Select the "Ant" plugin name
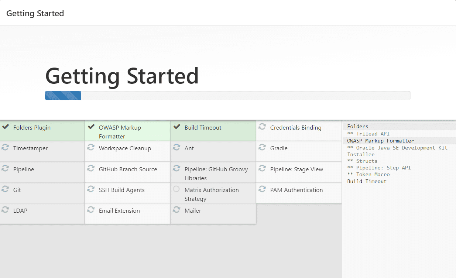This screenshot has height=278, width=456. coord(189,148)
